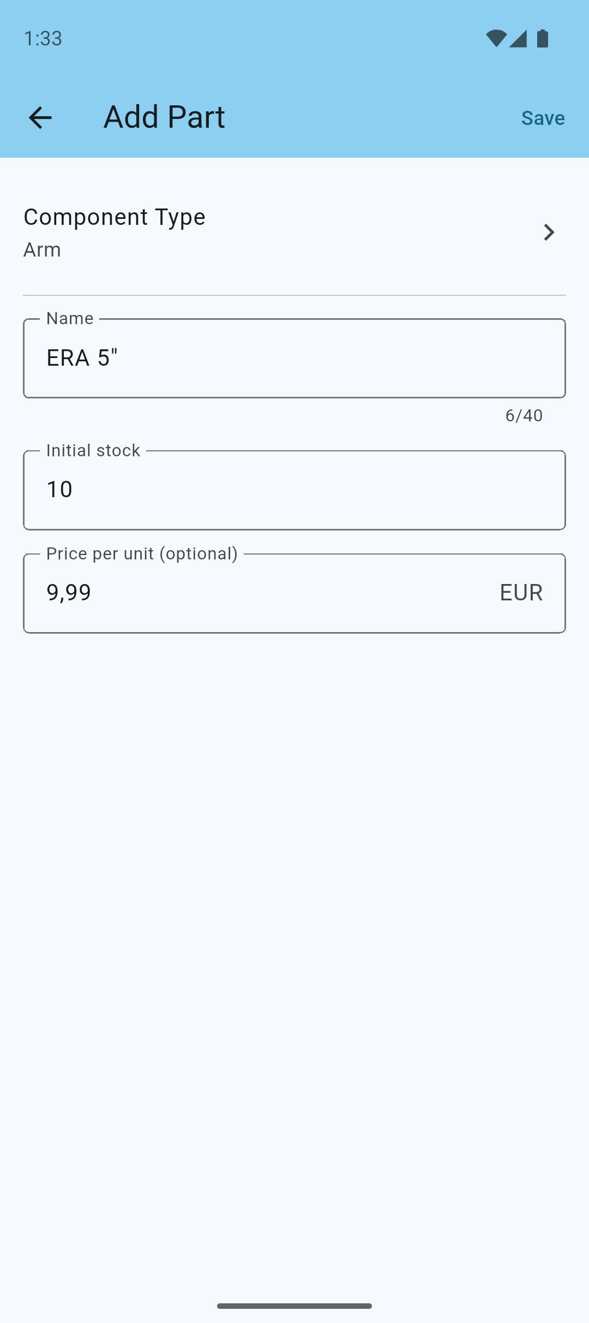
Task: Tap the "Add Part" screen title
Action: pyautogui.click(x=164, y=117)
